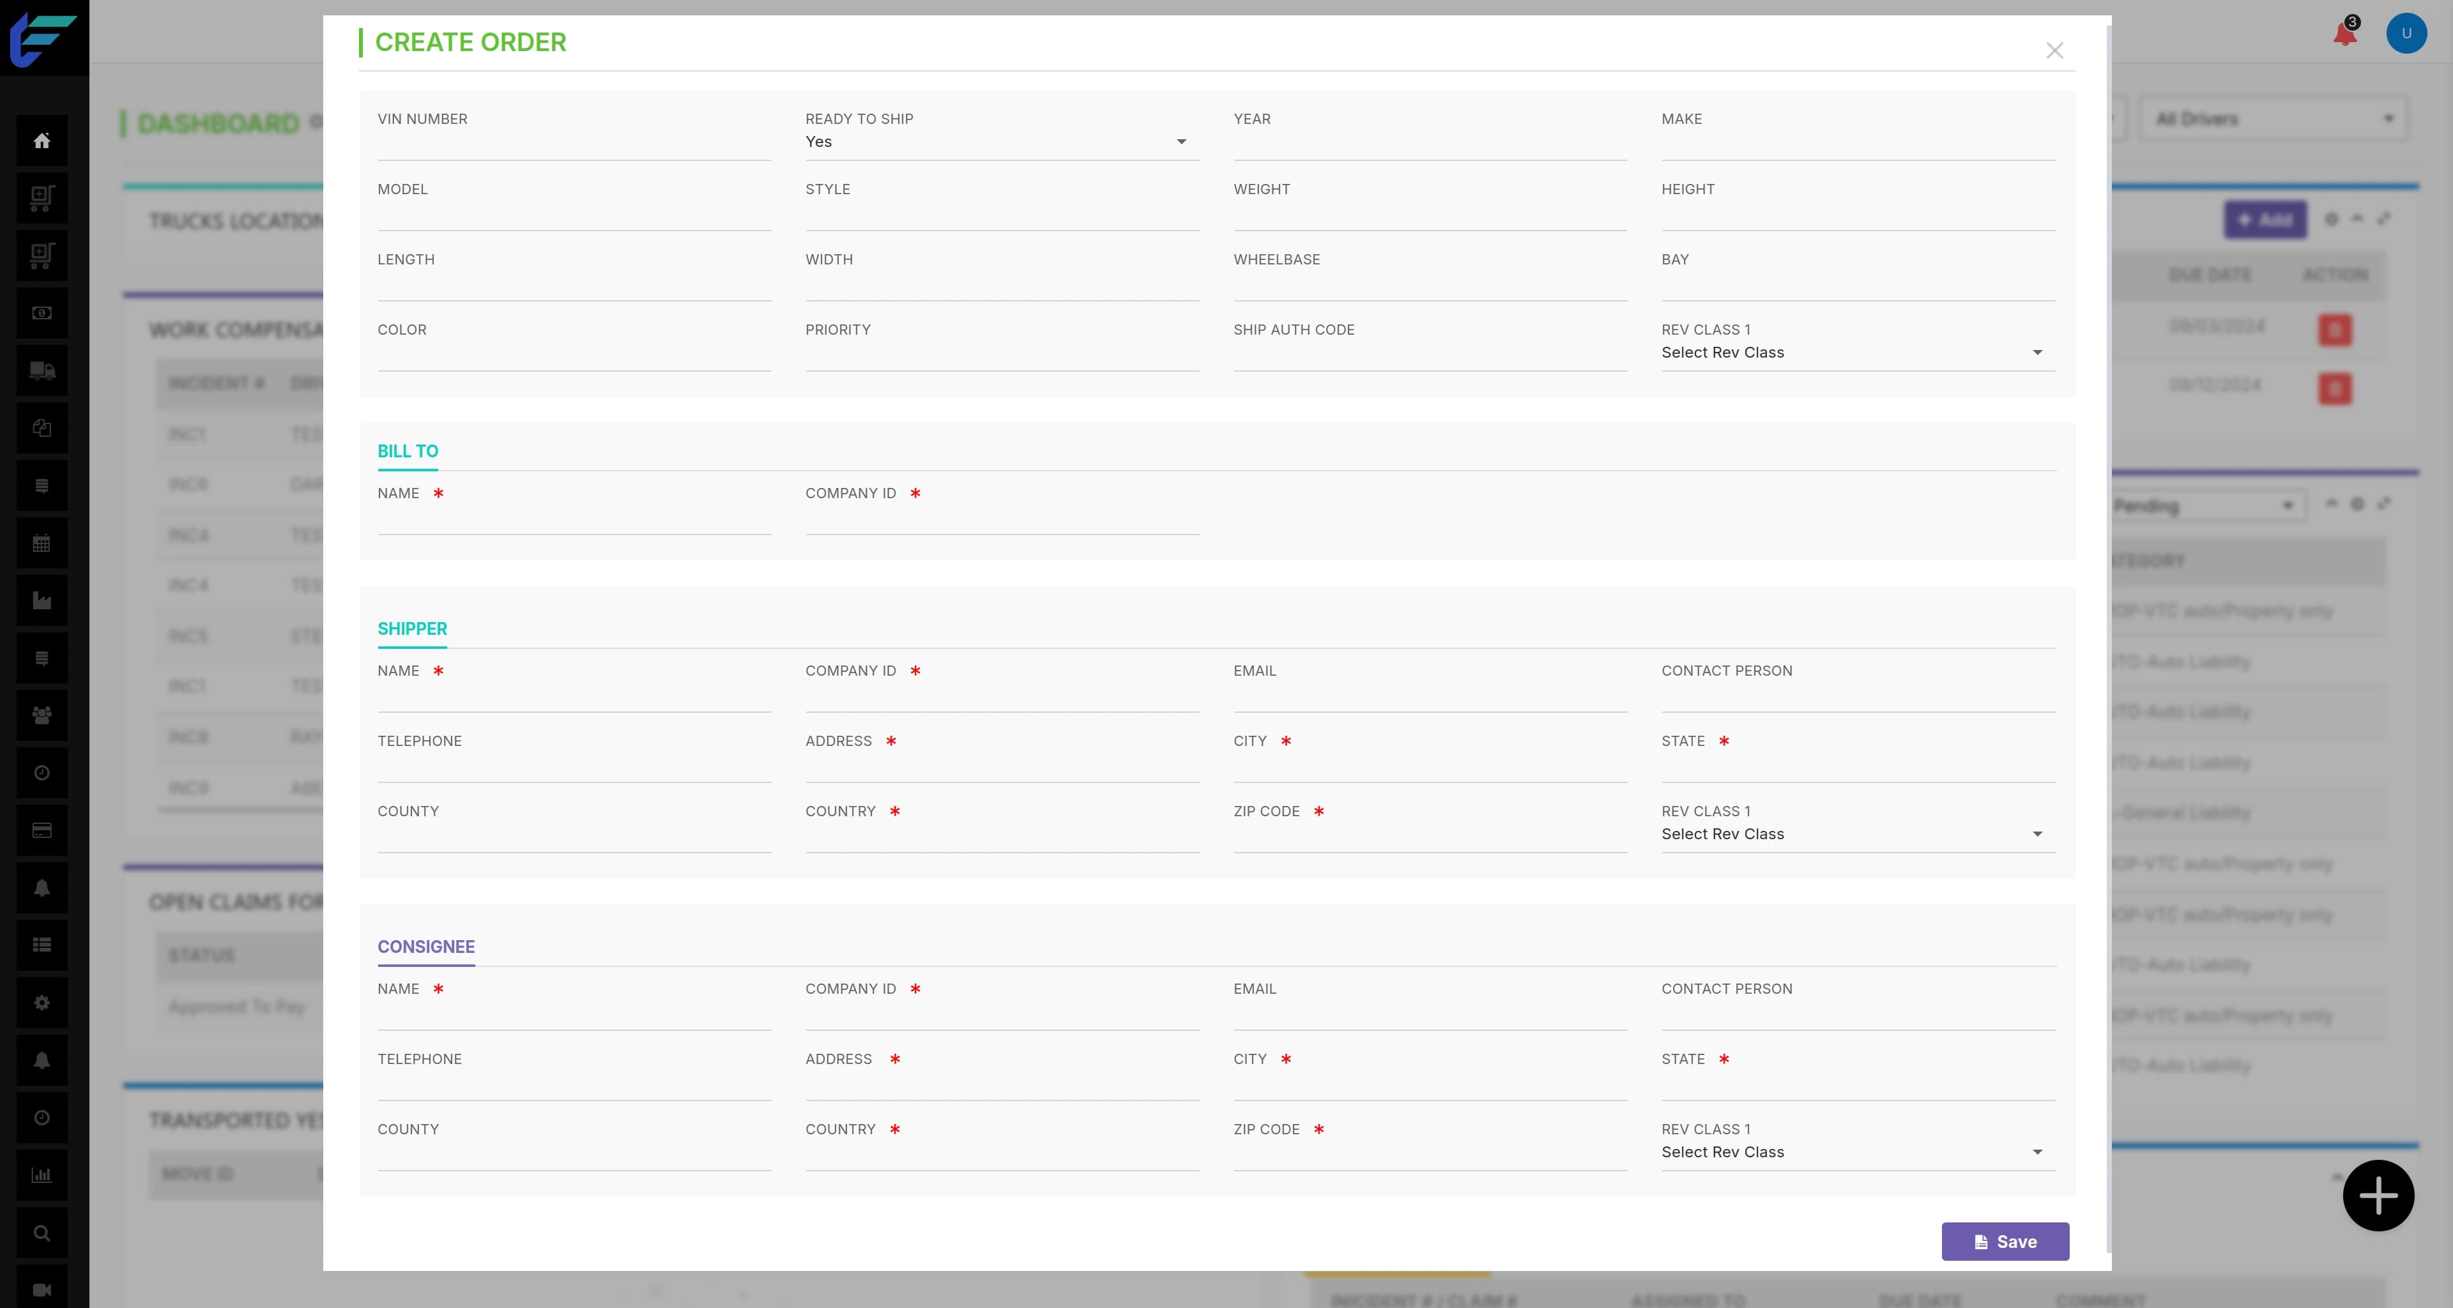
Task: Click the Make input field
Action: 1858,145
